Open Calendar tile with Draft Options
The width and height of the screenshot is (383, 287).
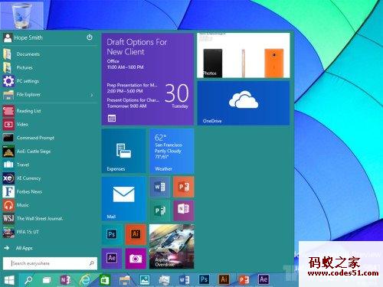click(148, 79)
